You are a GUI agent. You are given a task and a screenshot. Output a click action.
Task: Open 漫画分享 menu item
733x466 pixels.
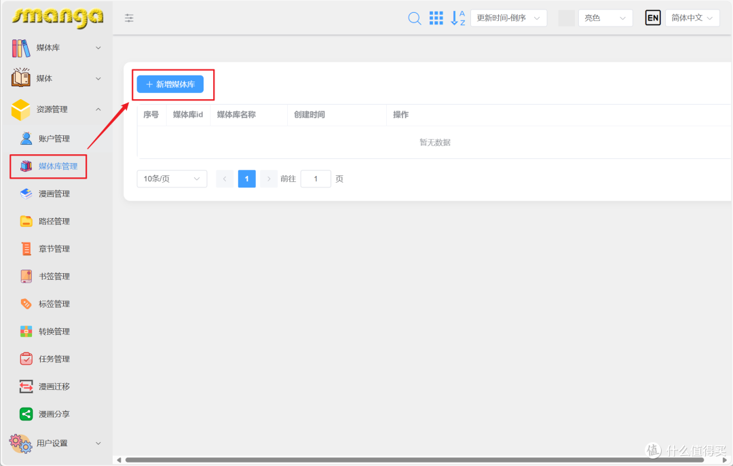click(x=56, y=414)
